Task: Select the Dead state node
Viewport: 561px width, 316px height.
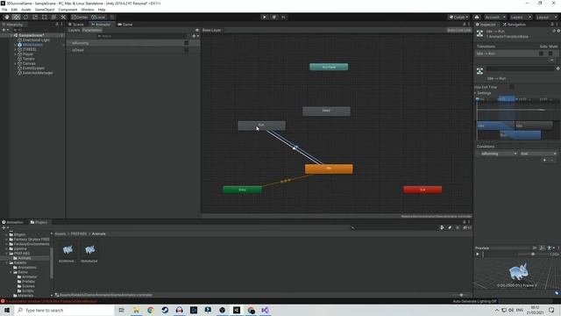Action: [x=326, y=111]
